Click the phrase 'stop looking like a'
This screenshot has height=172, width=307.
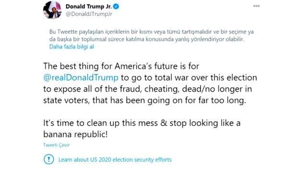(205, 123)
